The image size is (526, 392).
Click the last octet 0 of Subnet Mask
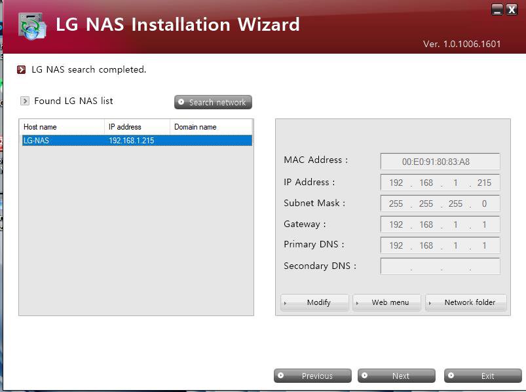[484, 204]
